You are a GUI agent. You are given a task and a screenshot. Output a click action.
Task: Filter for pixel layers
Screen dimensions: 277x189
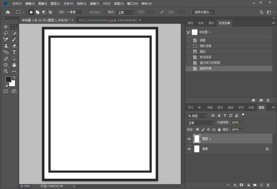click(213, 115)
